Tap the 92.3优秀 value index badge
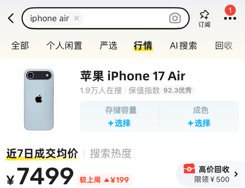Screen dimensions: 245x188 pos(177,91)
